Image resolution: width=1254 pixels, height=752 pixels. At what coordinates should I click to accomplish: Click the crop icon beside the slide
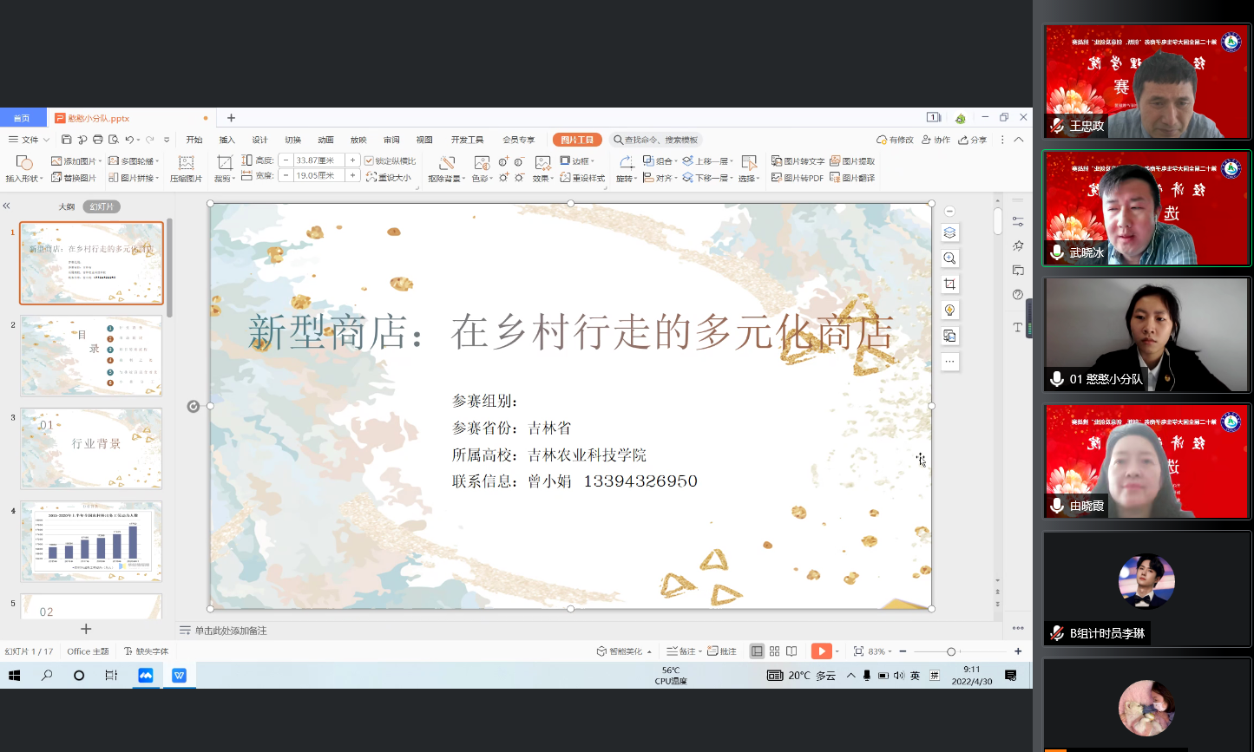coord(949,284)
